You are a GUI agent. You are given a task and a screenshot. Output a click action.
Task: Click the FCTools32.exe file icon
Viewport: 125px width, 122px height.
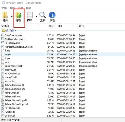(3, 43)
